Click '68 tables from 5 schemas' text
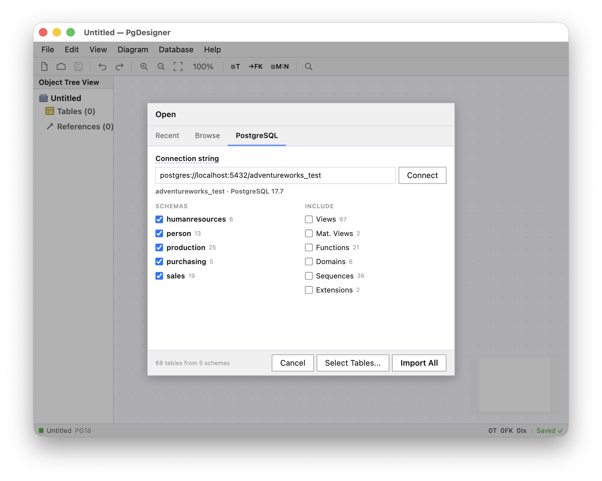 coord(192,363)
